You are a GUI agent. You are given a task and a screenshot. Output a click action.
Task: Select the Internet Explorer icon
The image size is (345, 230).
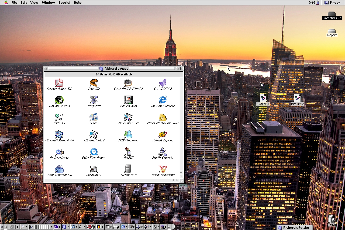pos(163,100)
